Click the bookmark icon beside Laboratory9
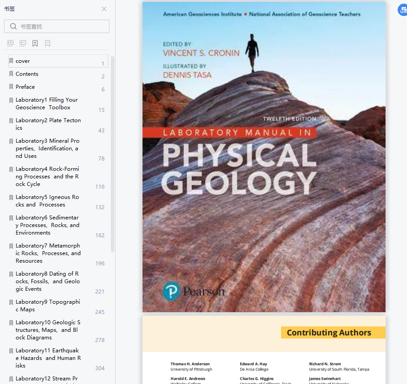 tap(11, 302)
